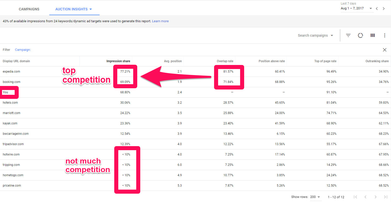The image size is (391, 202).
Task: Sort by Outranking share column header
Action: pyautogui.click(x=377, y=61)
